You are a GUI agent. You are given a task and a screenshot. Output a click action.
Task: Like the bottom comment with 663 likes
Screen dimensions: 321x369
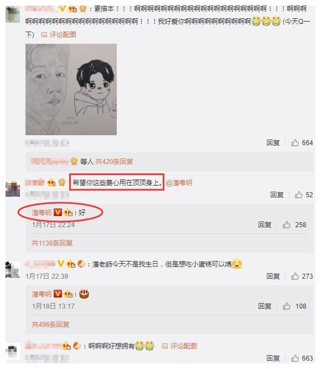point(294,358)
